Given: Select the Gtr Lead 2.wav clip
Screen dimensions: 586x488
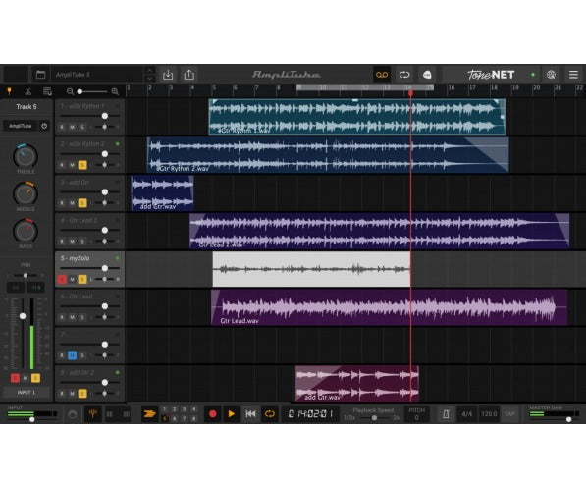Looking at the screenshot, I should coord(379,231).
